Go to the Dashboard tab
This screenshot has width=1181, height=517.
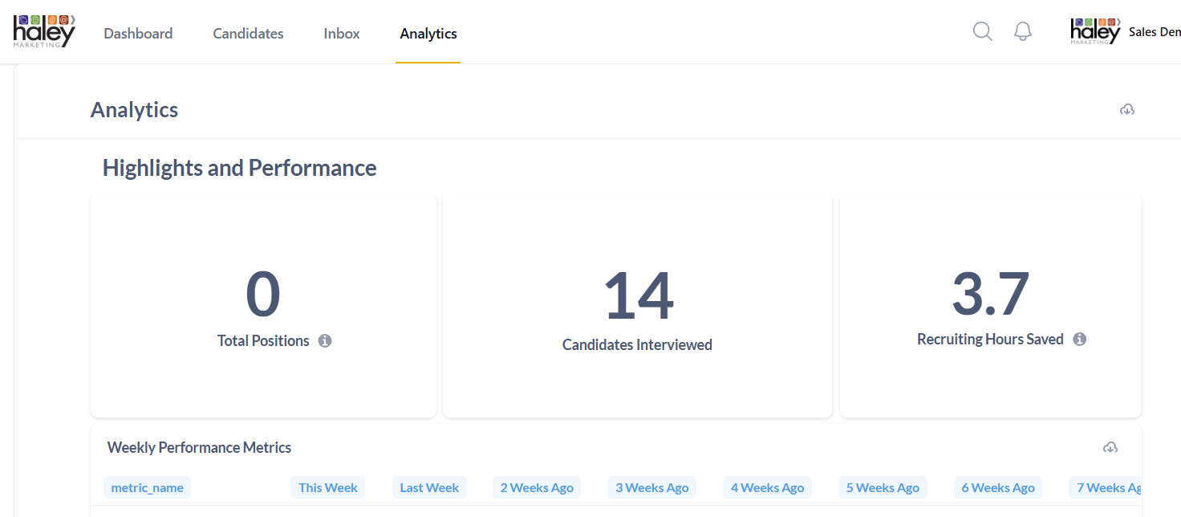coord(138,34)
